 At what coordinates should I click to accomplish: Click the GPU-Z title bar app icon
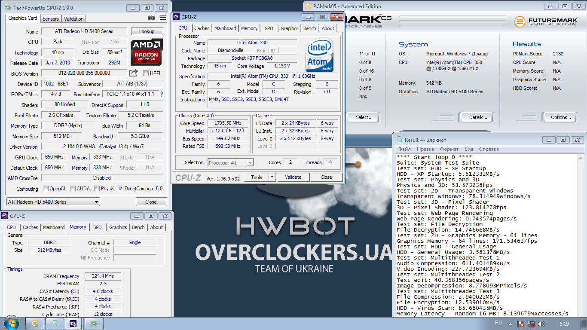(8, 8)
